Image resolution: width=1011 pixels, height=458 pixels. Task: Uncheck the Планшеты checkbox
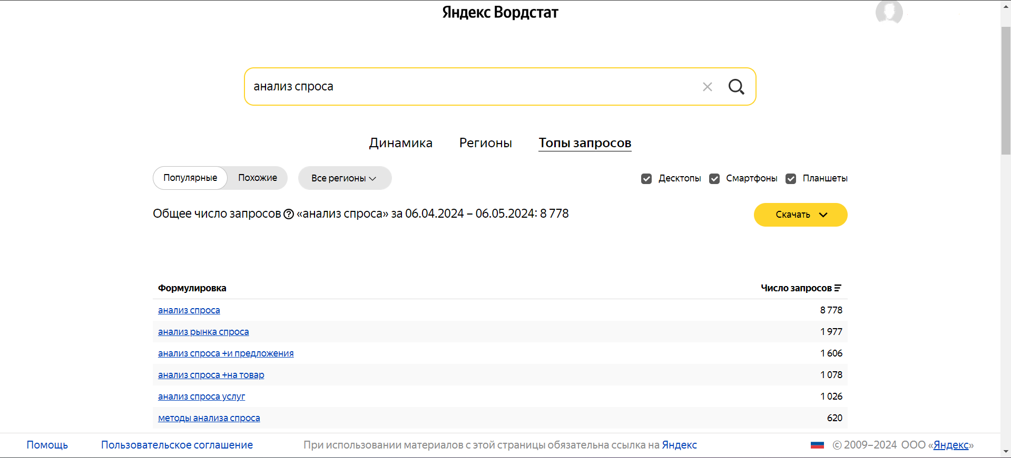[791, 179]
